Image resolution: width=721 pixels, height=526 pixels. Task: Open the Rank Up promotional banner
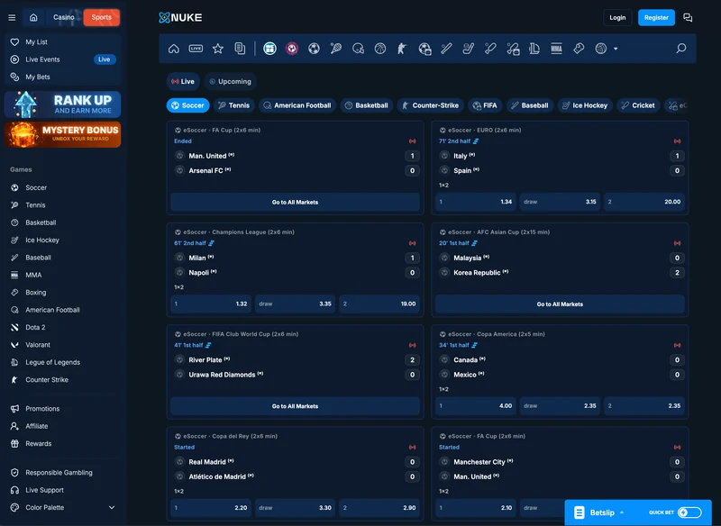[62, 104]
